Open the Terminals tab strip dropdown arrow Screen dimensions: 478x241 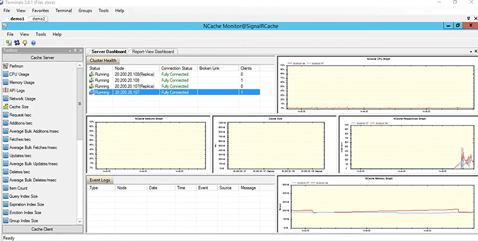tap(469, 18)
